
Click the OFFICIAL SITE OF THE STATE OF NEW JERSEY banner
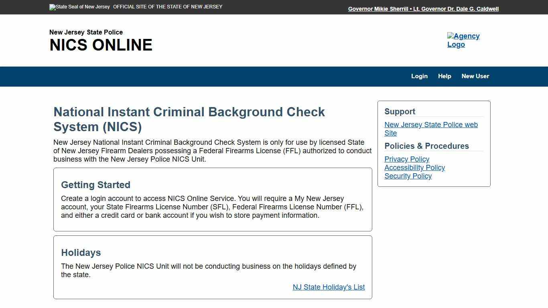pyautogui.click(x=168, y=7)
